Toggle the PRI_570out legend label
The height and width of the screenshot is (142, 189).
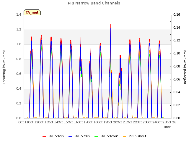click(x=138, y=136)
